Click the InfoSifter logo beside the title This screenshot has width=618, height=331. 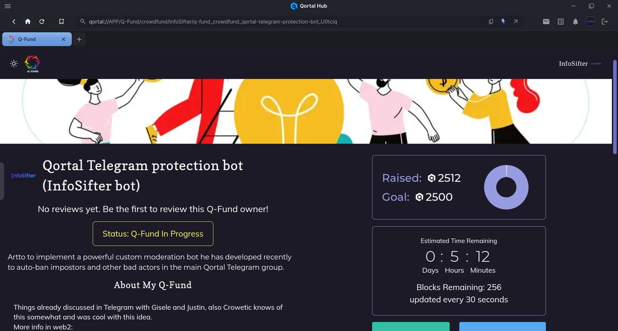point(23,176)
